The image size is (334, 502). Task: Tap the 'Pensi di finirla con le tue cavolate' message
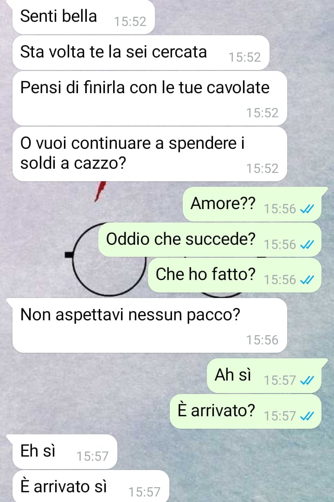coord(150,98)
